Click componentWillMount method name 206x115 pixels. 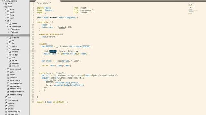click(x=50, y=34)
